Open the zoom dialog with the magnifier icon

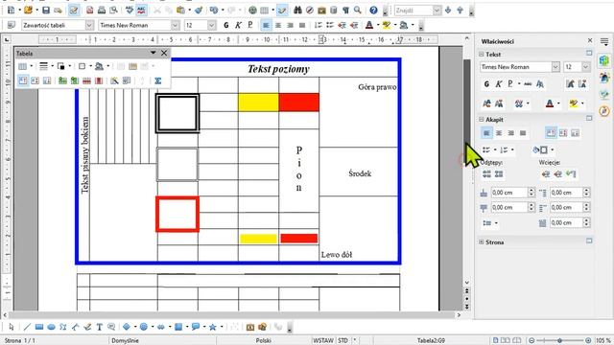pos(358,11)
